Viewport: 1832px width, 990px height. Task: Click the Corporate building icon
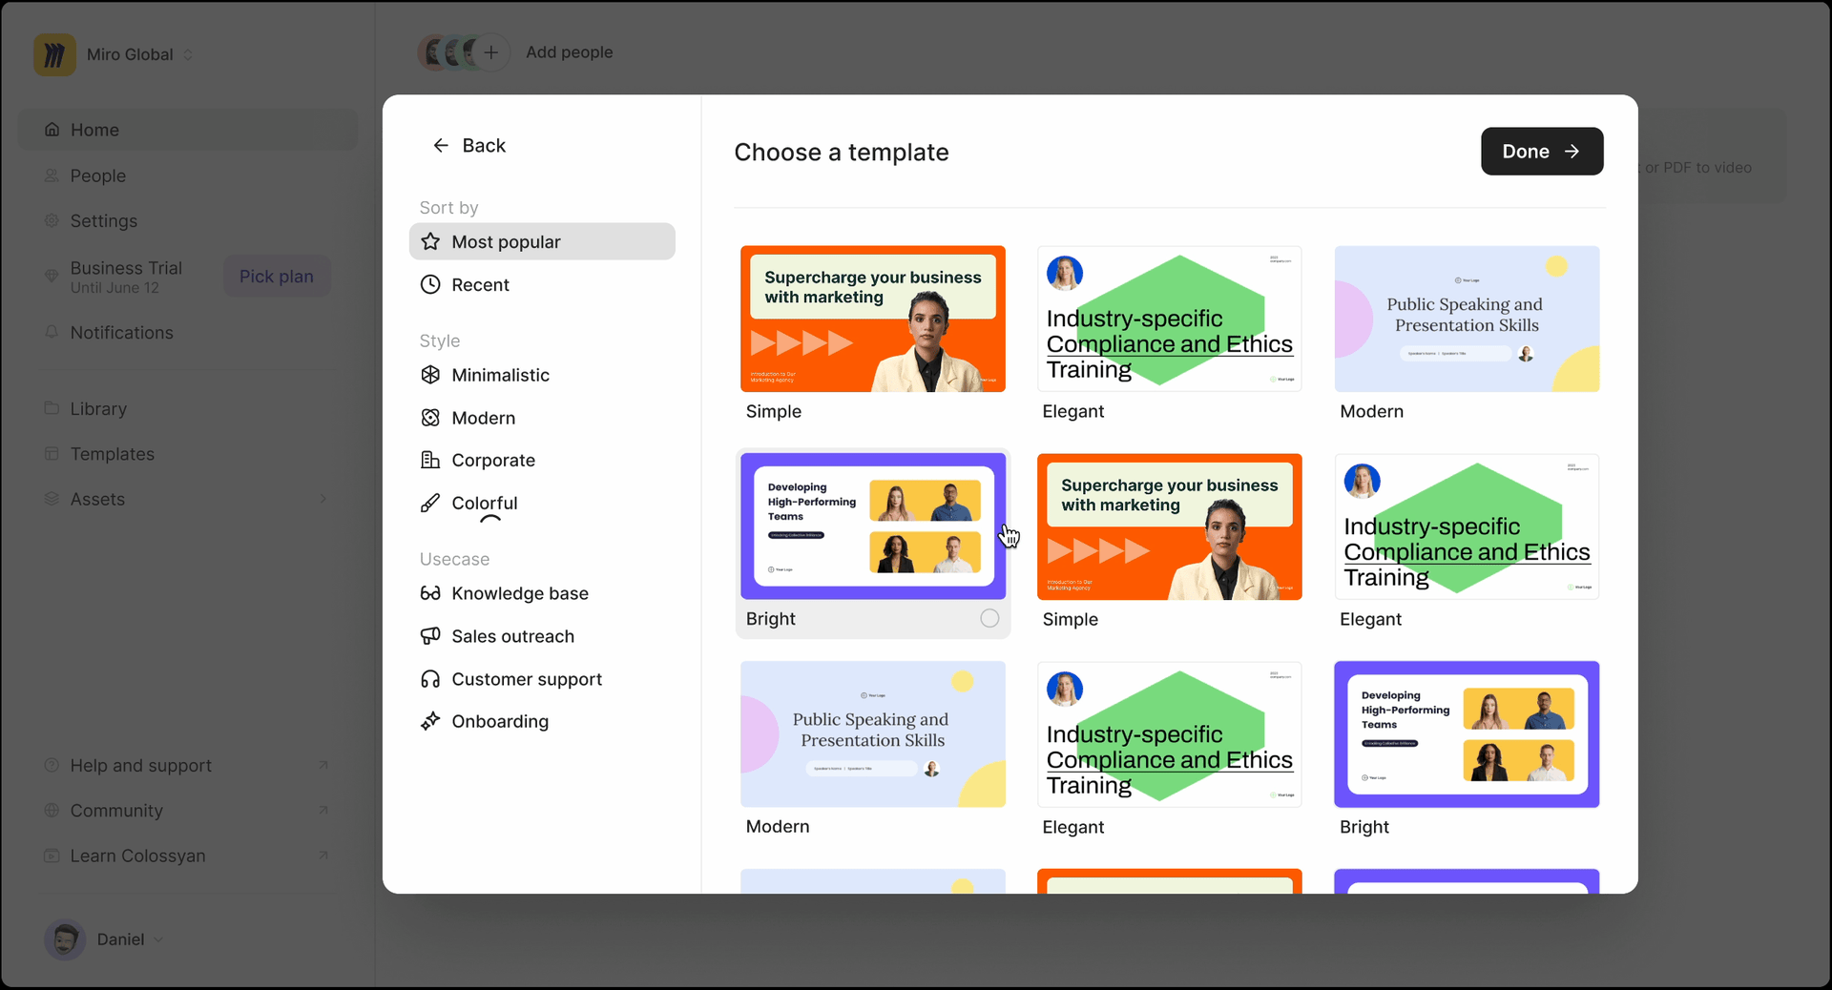click(x=430, y=460)
